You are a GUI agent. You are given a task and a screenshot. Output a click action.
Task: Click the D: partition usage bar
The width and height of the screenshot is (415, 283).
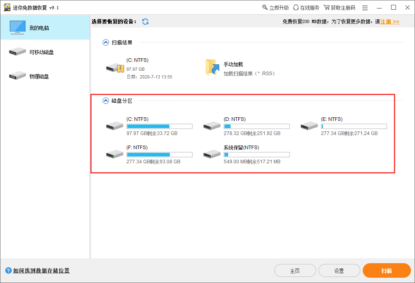point(257,127)
